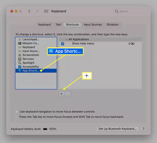This screenshot has height=143, width=157.
Task: Click the All Applications header text
Action: pos(79,39)
